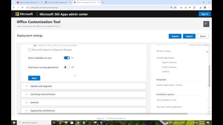The image size is (223, 125).
Task: Turn on Shut down running applications toggle
Action: pyautogui.click(x=67, y=67)
